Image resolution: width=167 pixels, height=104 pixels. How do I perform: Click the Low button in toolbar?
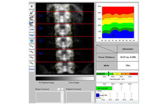(32, 29)
